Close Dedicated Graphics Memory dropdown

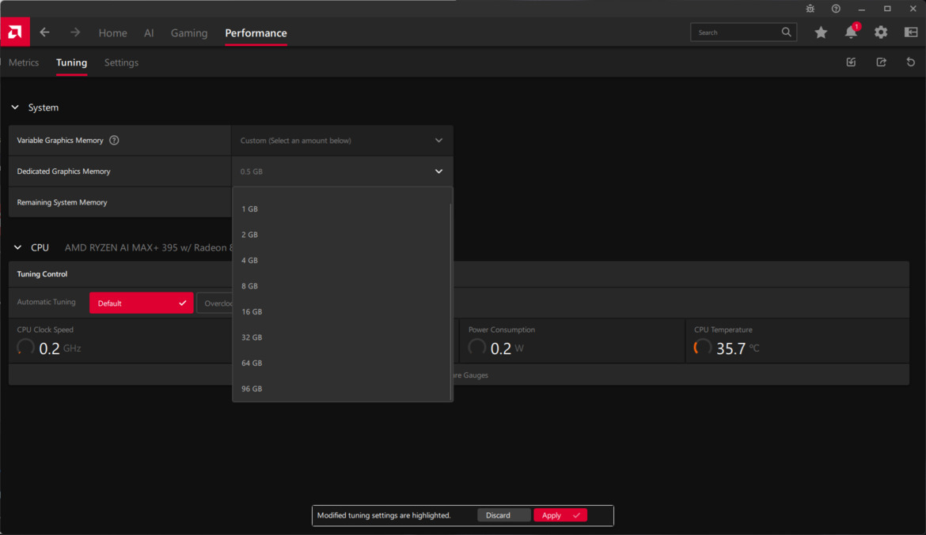tap(342, 171)
